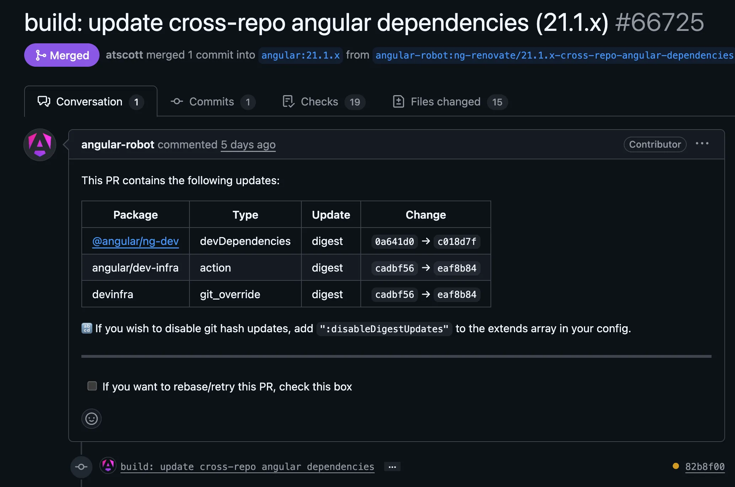
Task: Click the commit timeline icon
Action: pos(81,467)
